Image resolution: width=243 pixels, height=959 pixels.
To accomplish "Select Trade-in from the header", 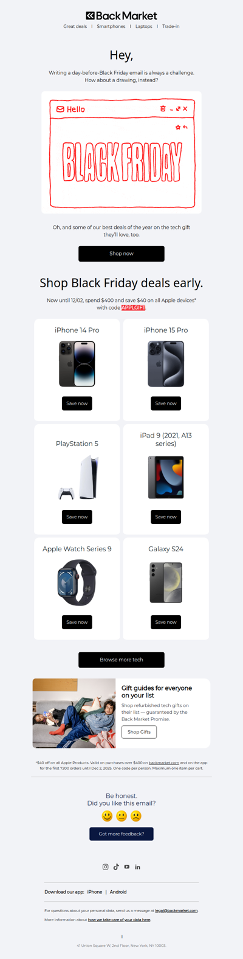I will pos(171,27).
